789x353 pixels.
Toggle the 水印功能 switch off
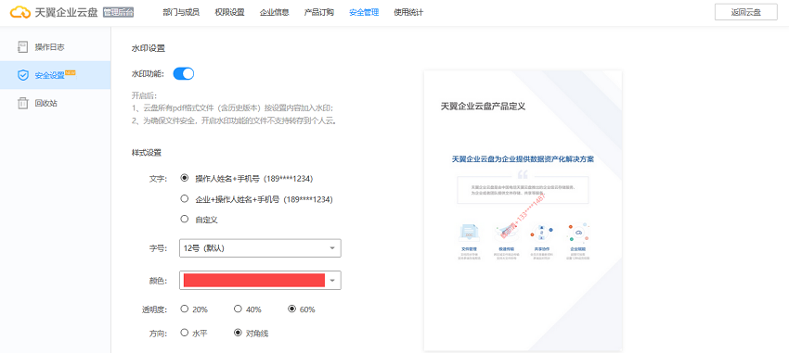tap(184, 74)
